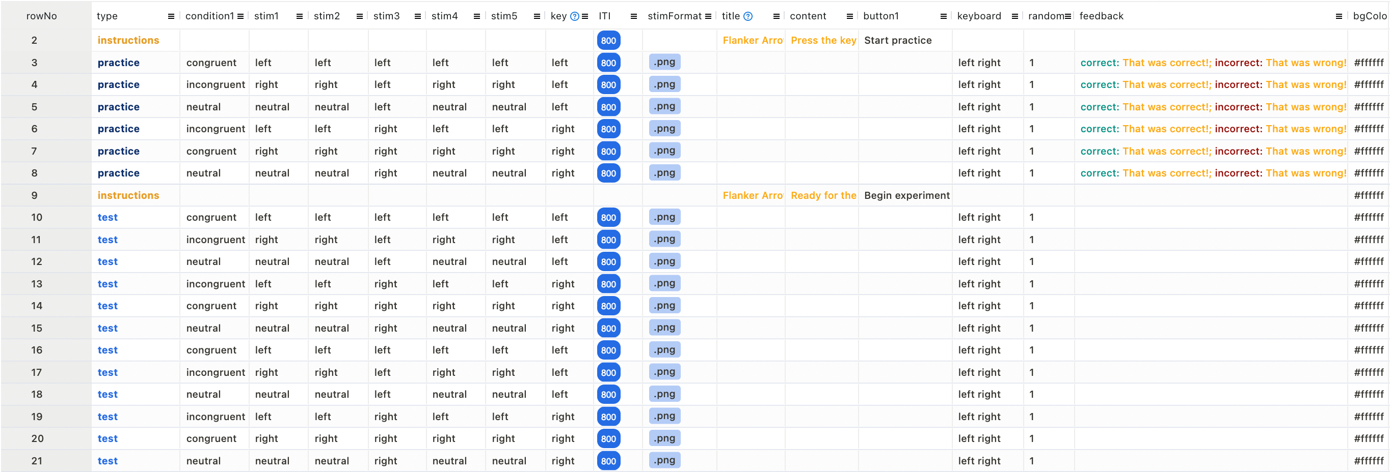Click 'Begin experiment' button1 cell
Viewport: 1390px width, 472px height.
point(905,196)
